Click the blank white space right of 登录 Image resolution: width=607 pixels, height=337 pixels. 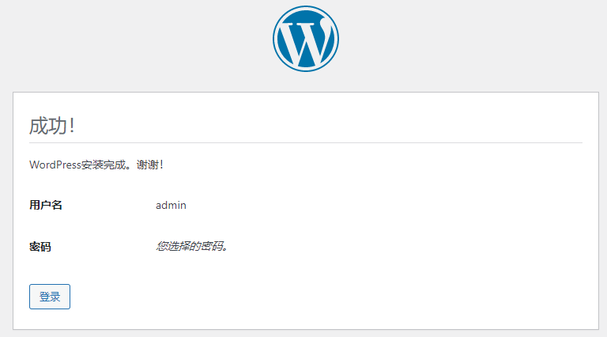tap(316, 297)
